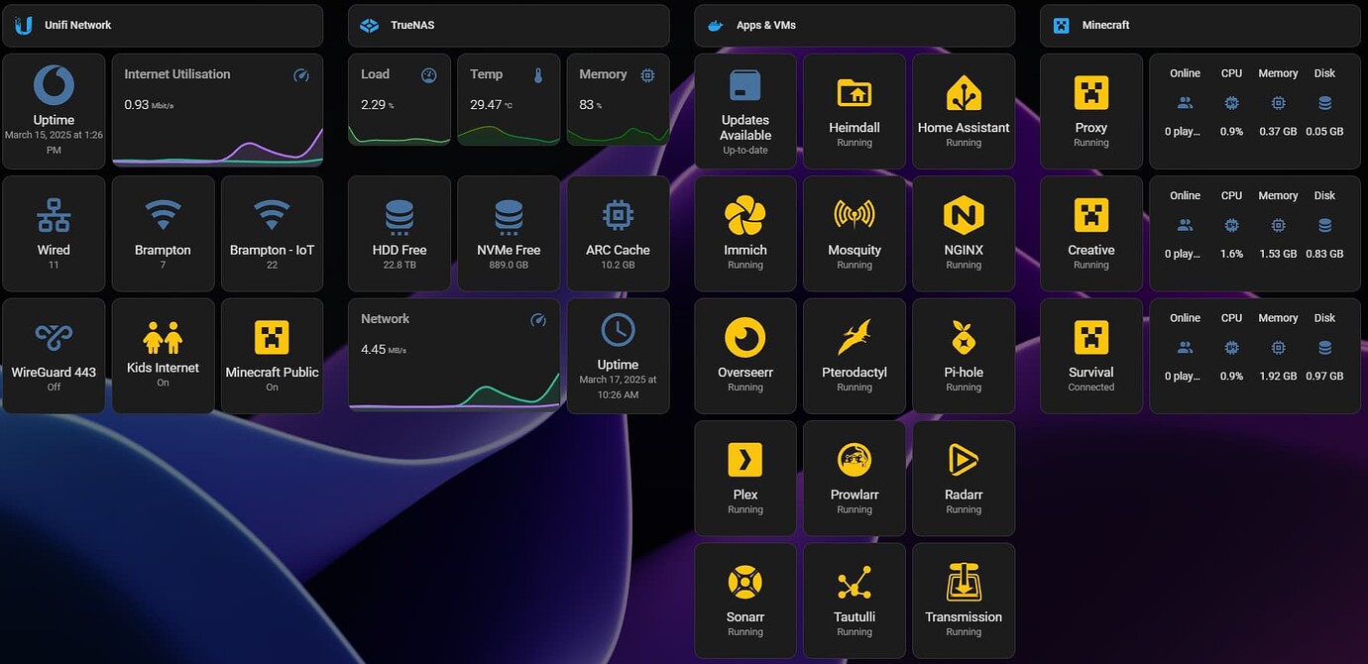Open the Survival Minecraft server tile
The width and height of the screenshot is (1368, 664).
(x=1090, y=355)
